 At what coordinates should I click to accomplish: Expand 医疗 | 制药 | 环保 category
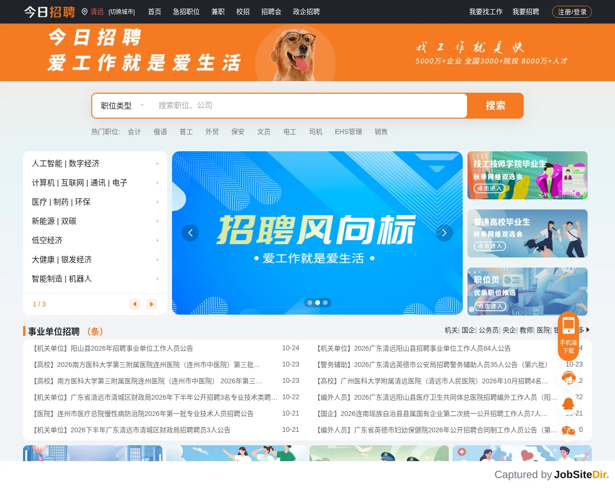[95, 202]
